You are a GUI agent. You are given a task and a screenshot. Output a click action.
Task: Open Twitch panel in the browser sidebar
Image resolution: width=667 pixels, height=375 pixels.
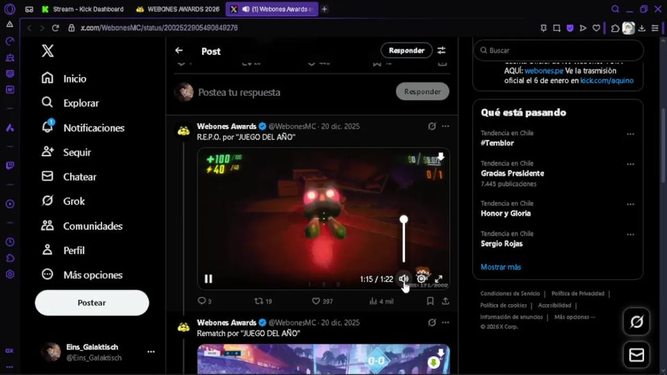click(x=9, y=166)
